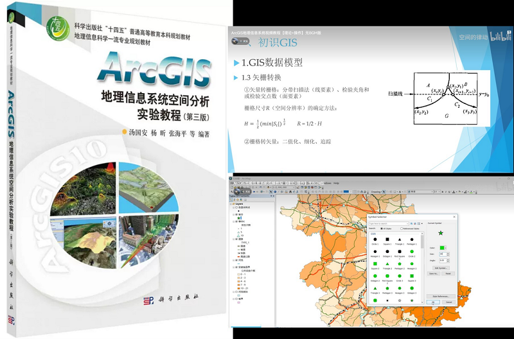Image resolution: width=514 pixels, height=339 pixels.
Task: Select the Triangle 1 marker symbol
Action: point(400,239)
